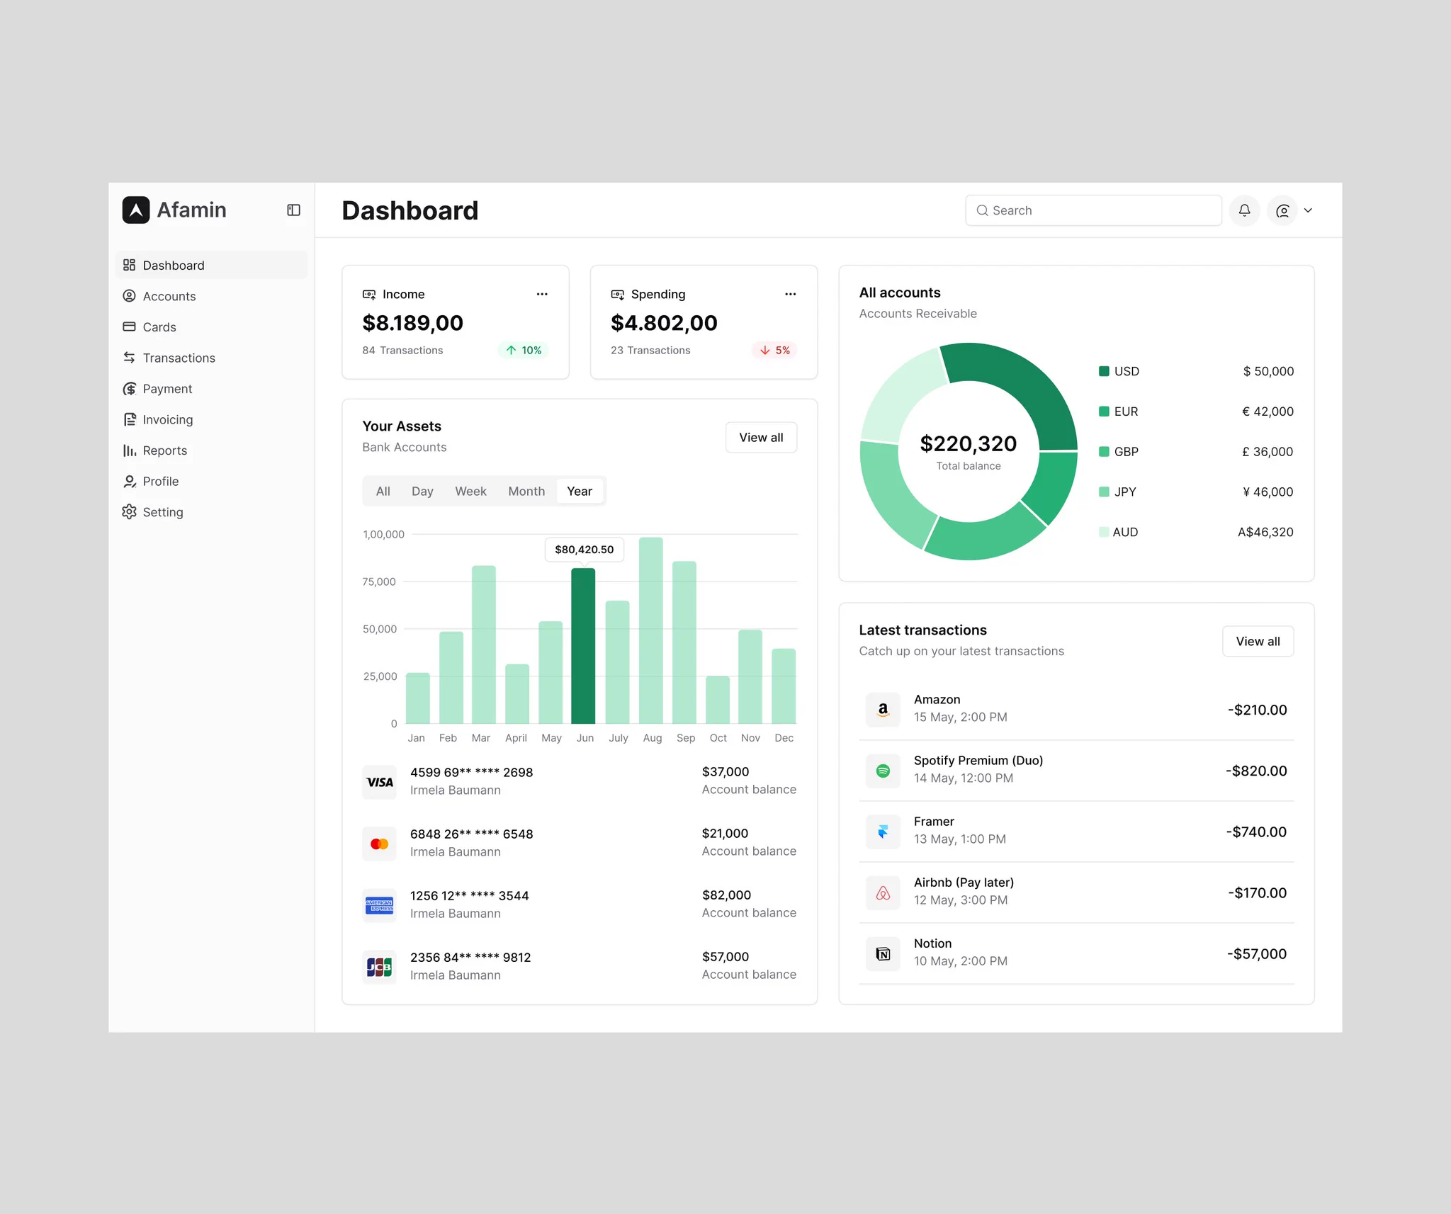Click the Reports bar chart icon
This screenshot has width=1451, height=1214.
(129, 450)
